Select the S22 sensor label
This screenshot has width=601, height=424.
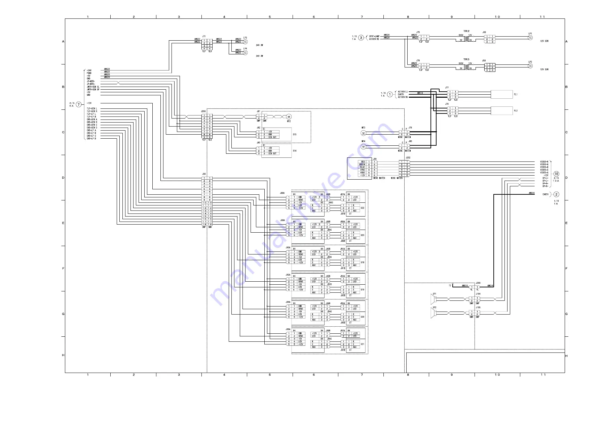[363, 208]
